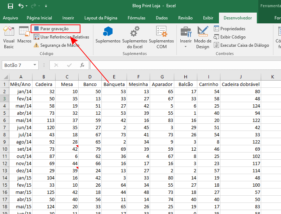Open Segurança de Macro settings
The image size is (281, 214).
(57, 45)
